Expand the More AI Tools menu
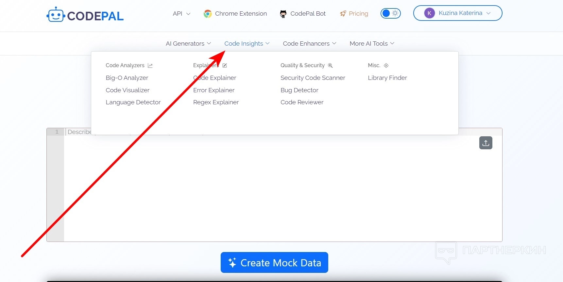563x282 pixels. [x=372, y=44]
